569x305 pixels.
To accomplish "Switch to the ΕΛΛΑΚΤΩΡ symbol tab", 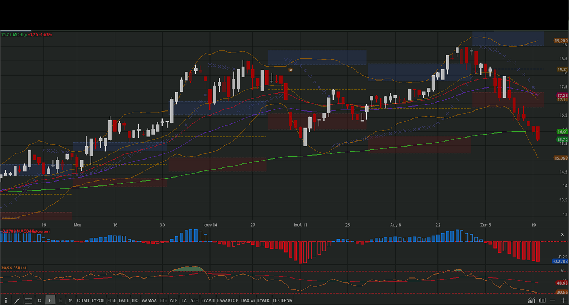I will point(227,300).
